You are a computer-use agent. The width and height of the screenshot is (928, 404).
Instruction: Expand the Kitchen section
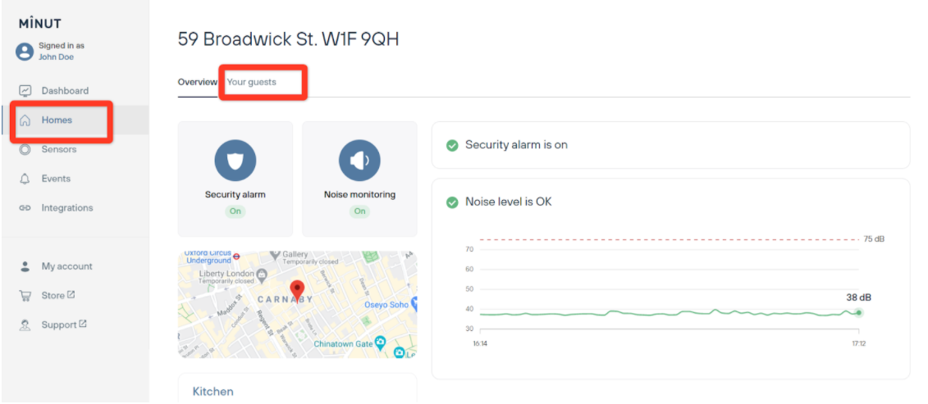[213, 392]
